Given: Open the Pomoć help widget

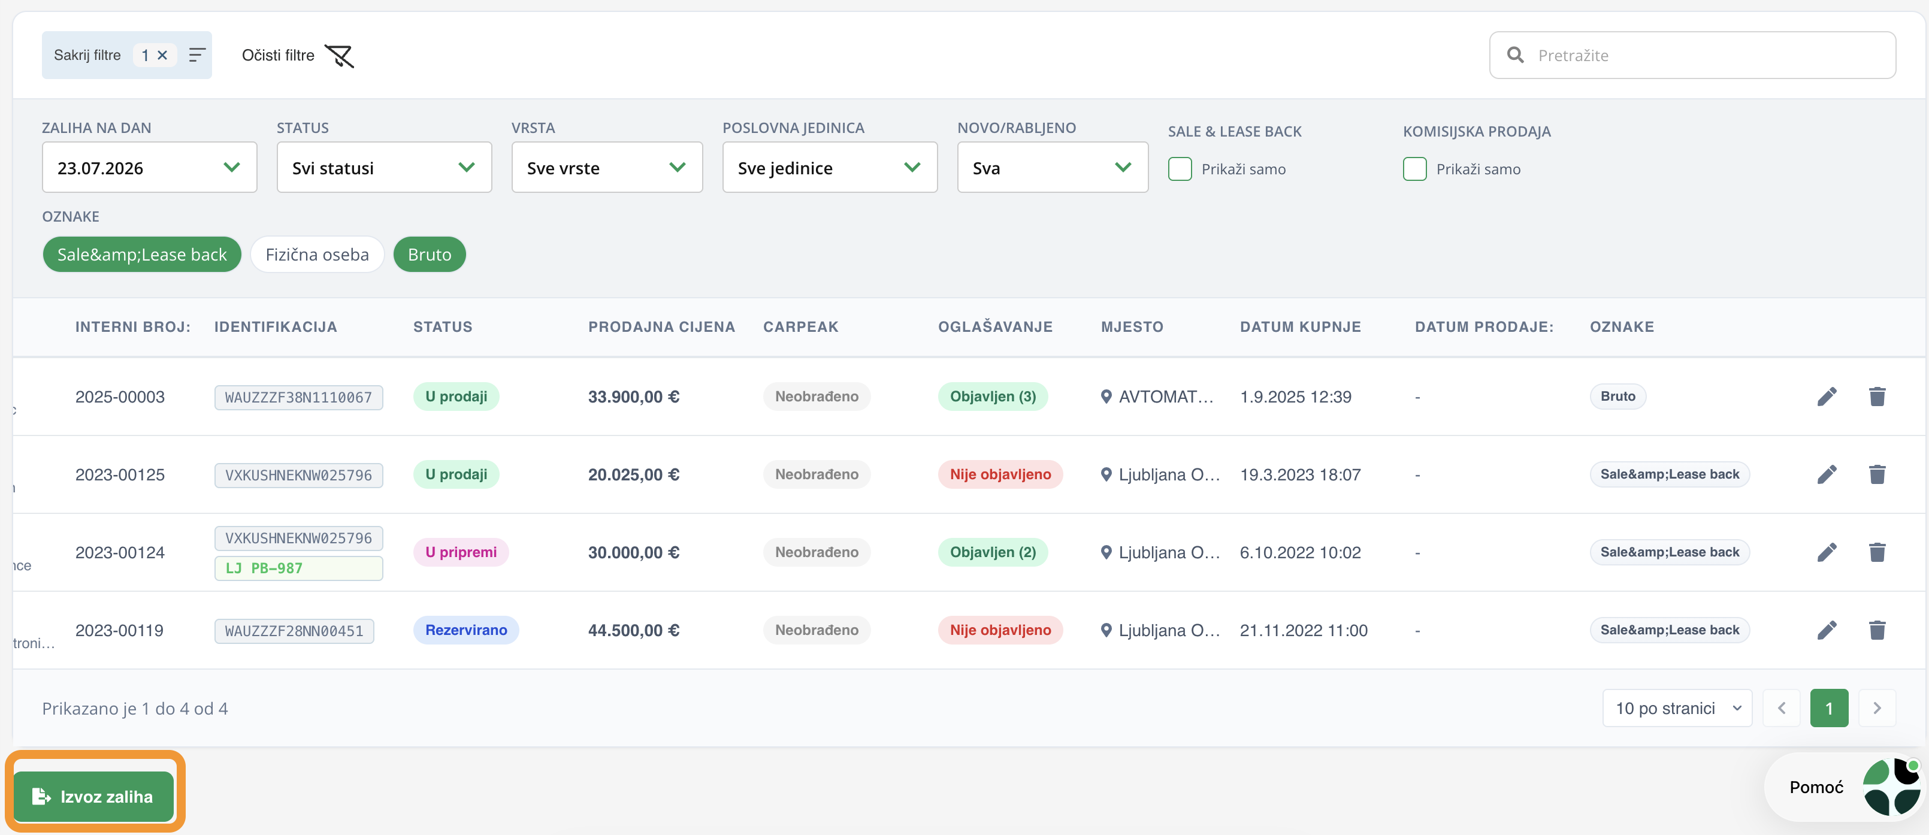Looking at the screenshot, I should tap(1845, 787).
